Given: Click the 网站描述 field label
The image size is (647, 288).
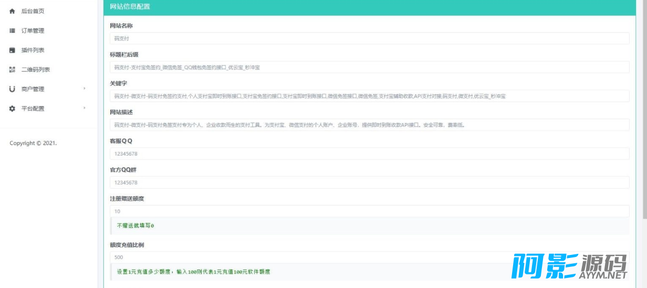Looking at the screenshot, I should (121, 112).
